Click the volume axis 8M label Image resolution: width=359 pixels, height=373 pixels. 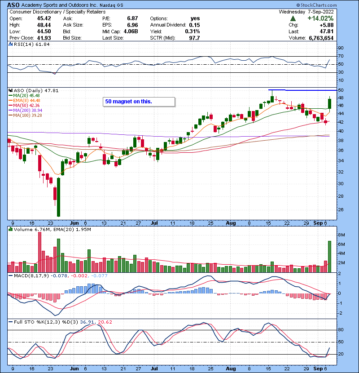pyautogui.click(x=341, y=235)
